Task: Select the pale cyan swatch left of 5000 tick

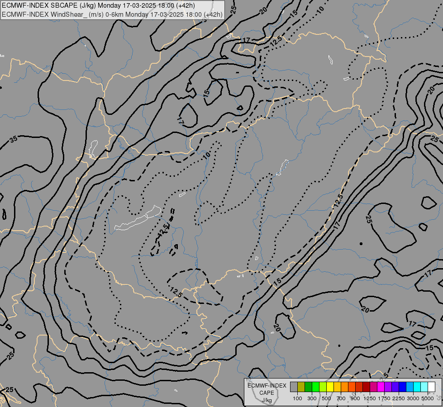Action: 424,387
